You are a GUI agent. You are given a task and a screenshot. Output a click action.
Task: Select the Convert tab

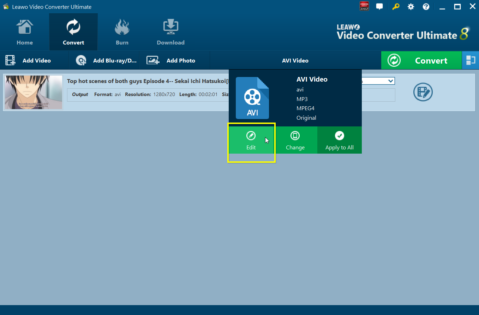pyautogui.click(x=73, y=32)
